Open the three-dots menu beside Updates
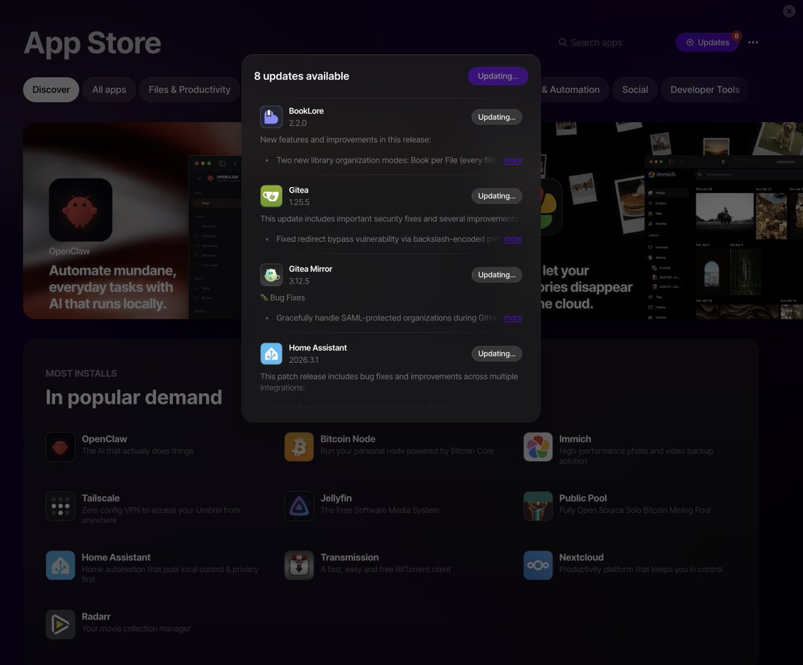Screen dimensions: 803x665 (x=753, y=42)
